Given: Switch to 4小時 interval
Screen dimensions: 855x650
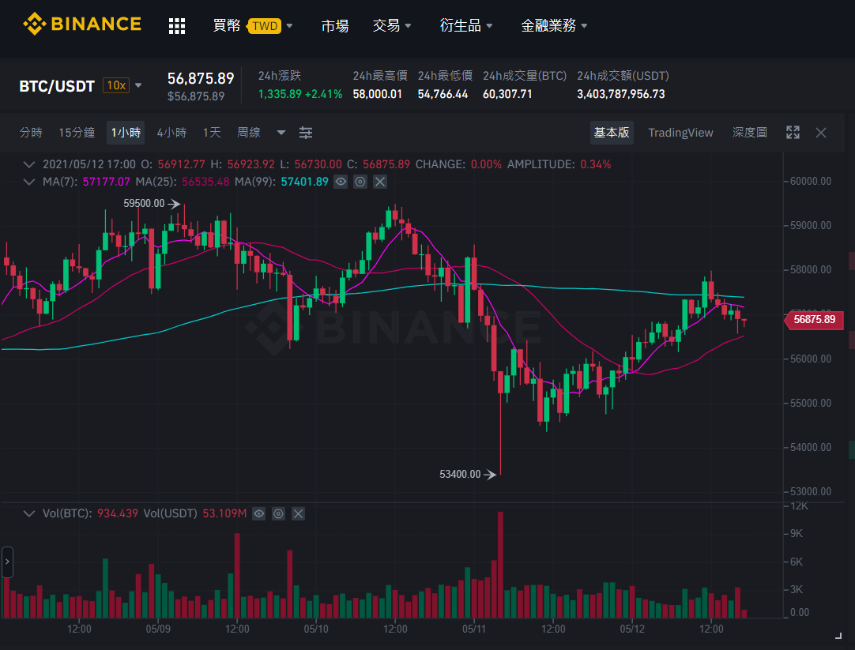Looking at the screenshot, I should click(171, 133).
